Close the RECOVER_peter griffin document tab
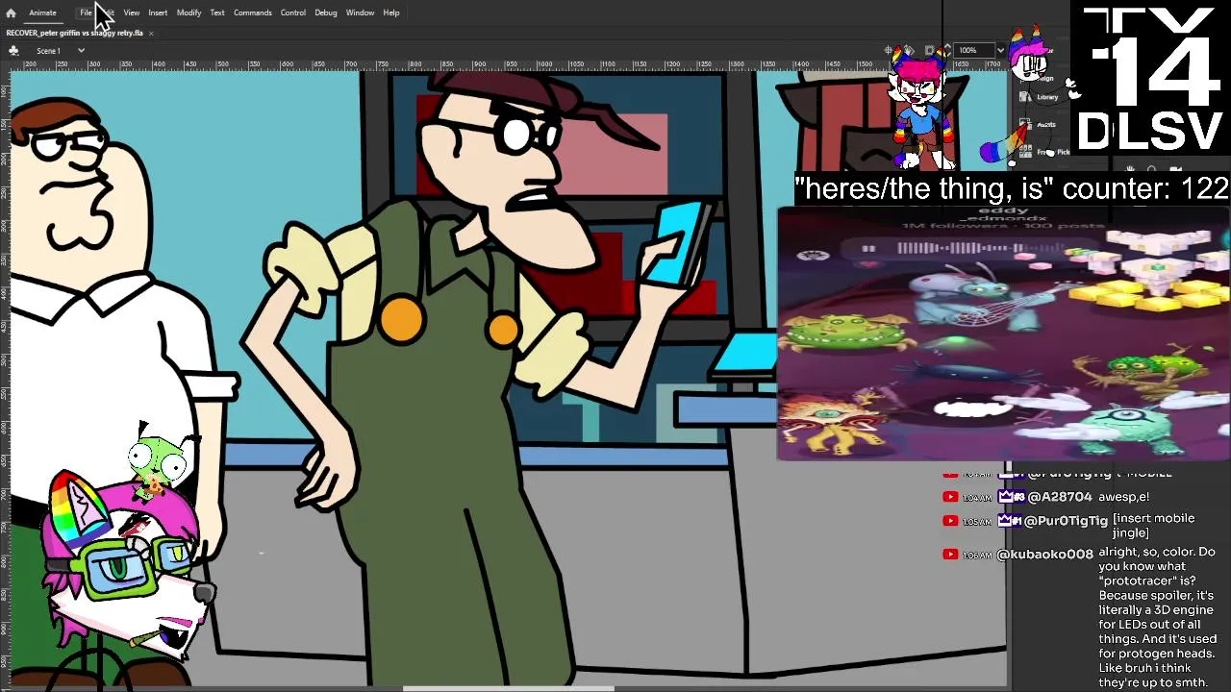Image resolution: width=1231 pixels, height=692 pixels. click(151, 33)
